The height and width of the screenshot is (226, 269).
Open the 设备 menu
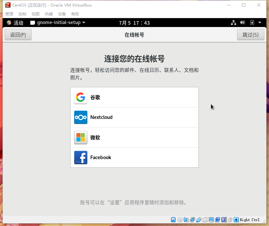tap(62, 14)
